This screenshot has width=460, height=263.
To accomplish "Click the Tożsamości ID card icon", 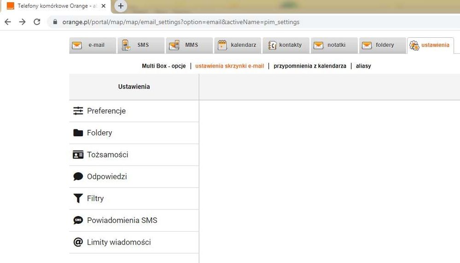I will coord(78,155).
